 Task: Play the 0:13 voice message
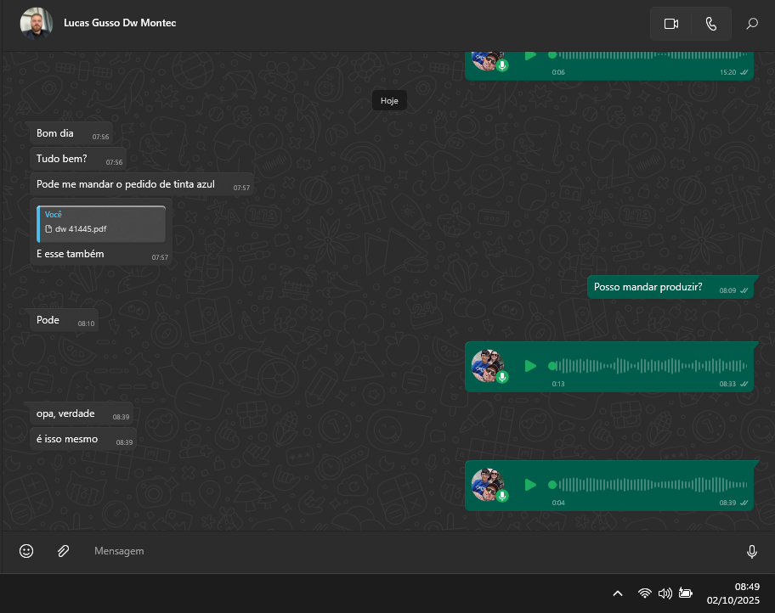point(530,366)
